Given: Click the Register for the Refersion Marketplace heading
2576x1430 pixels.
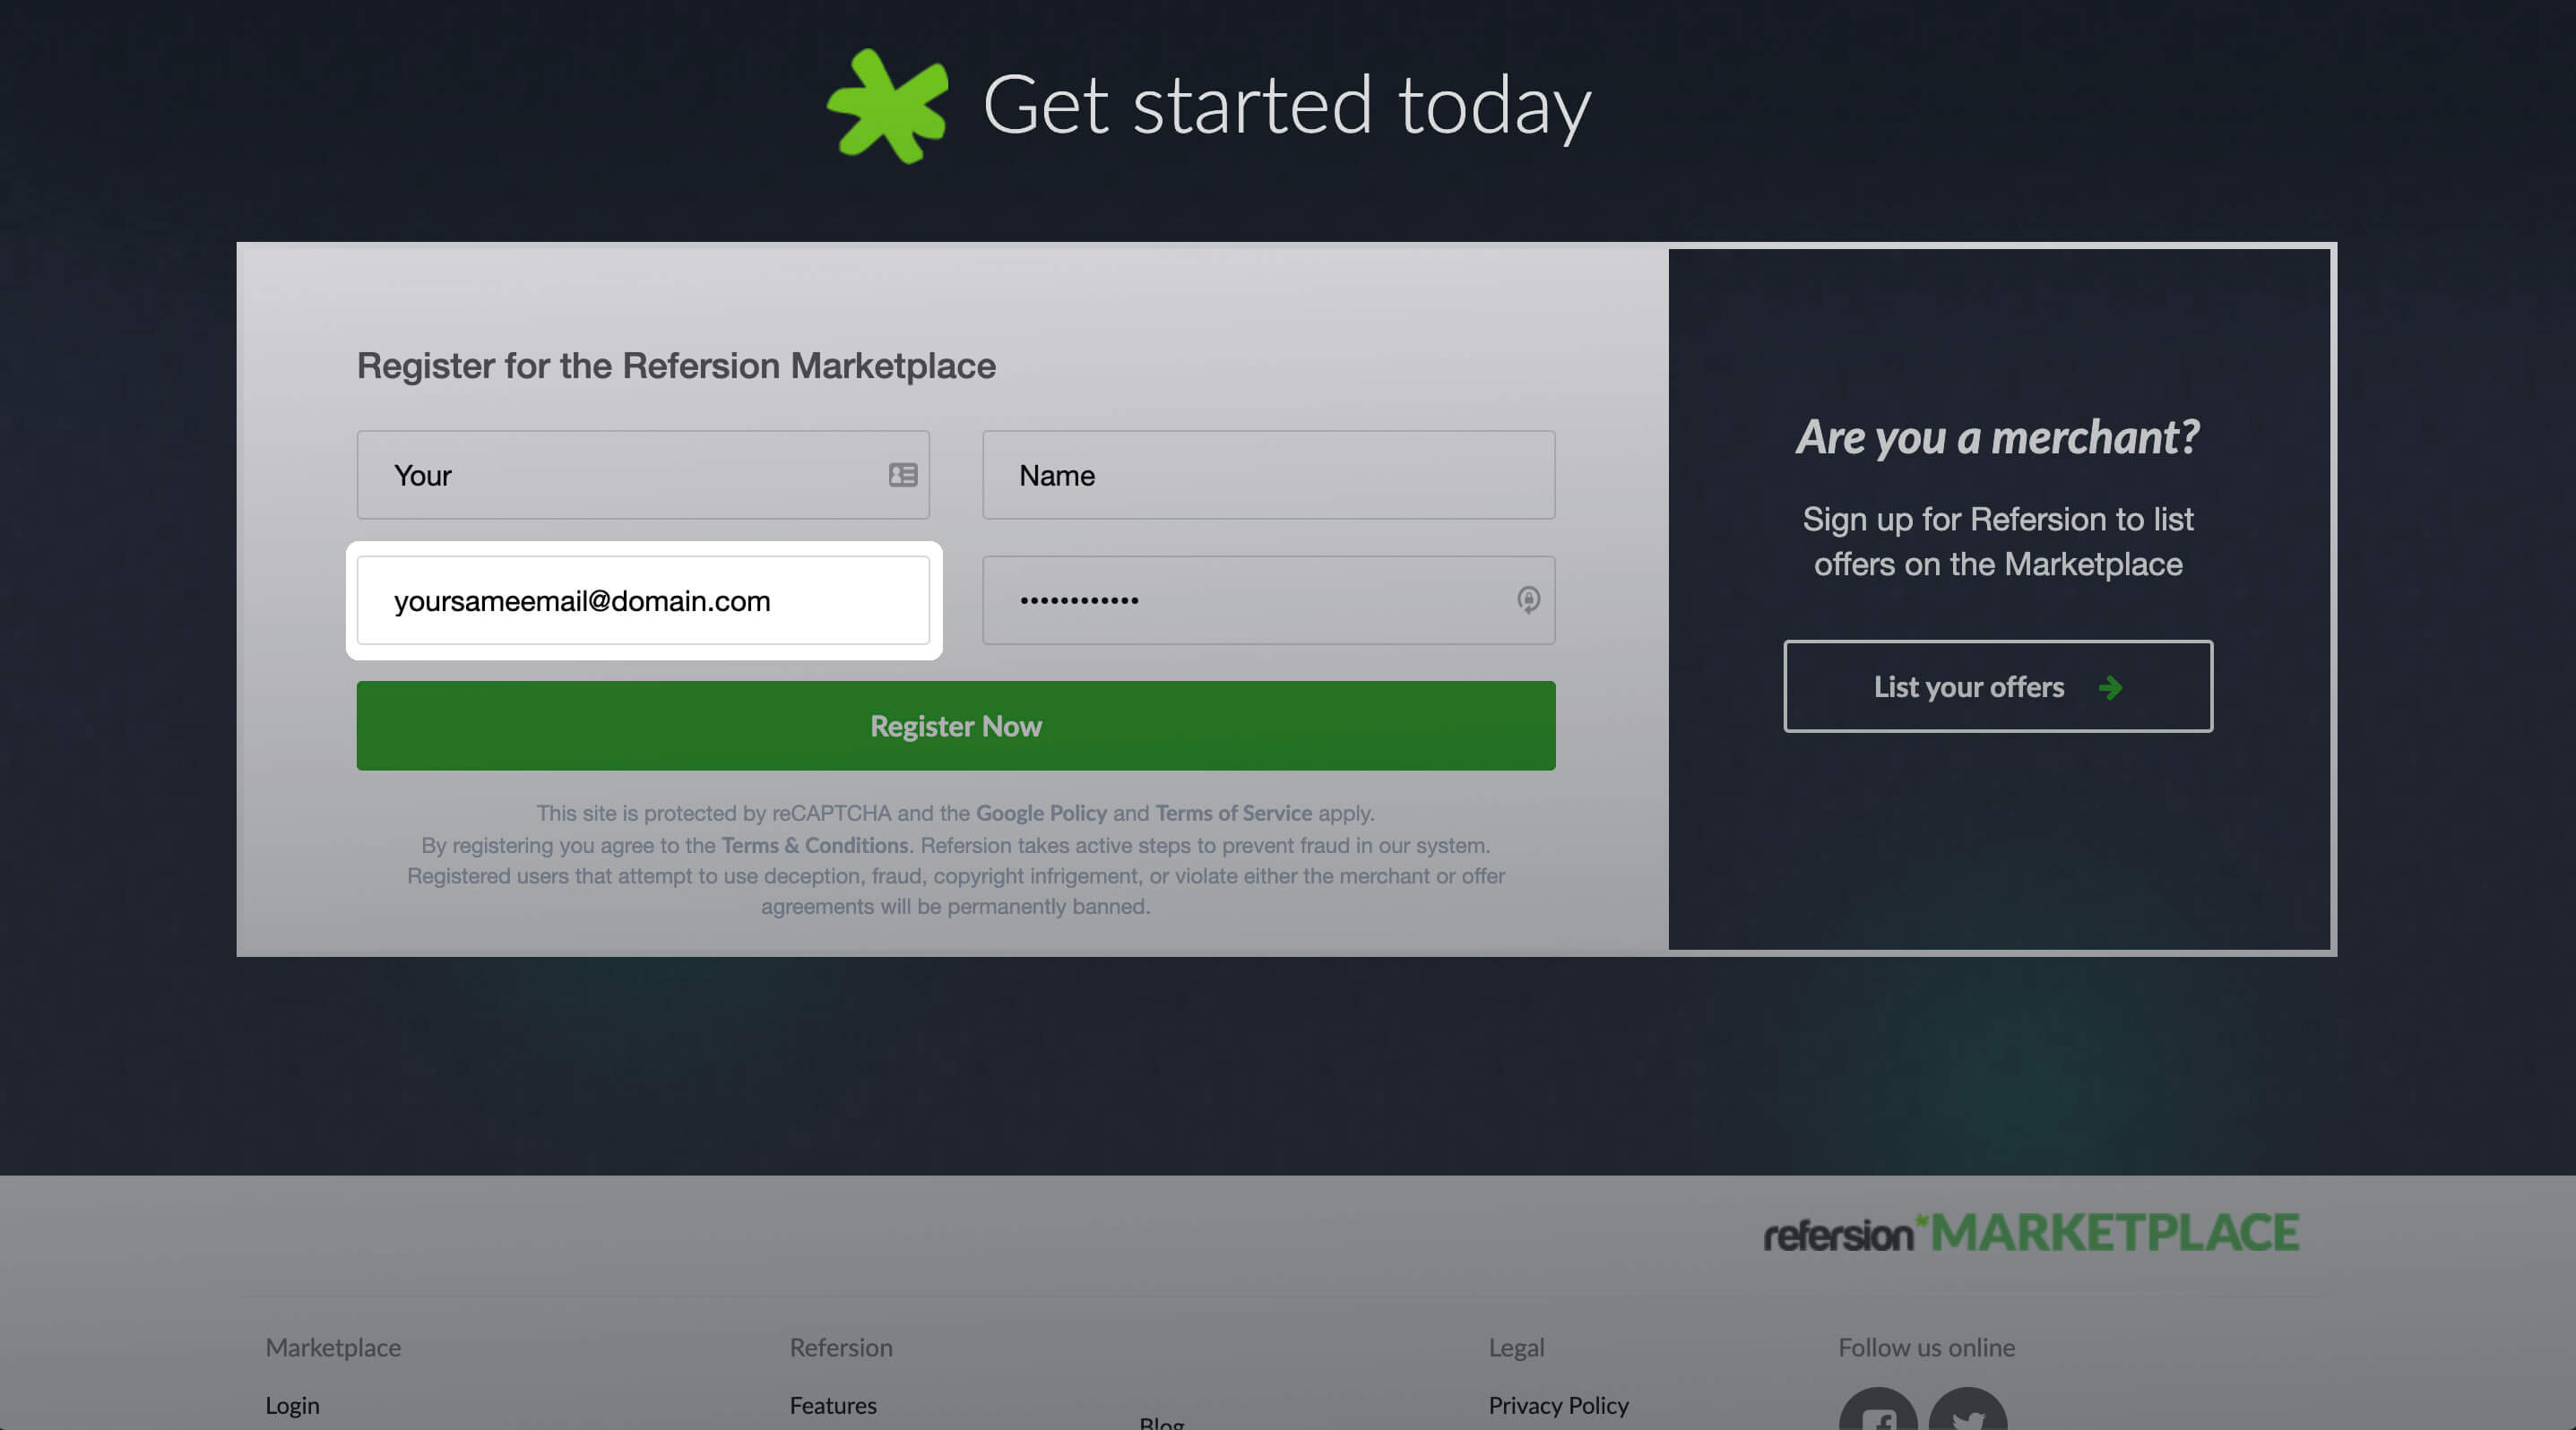Looking at the screenshot, I should tap(676, 366).
